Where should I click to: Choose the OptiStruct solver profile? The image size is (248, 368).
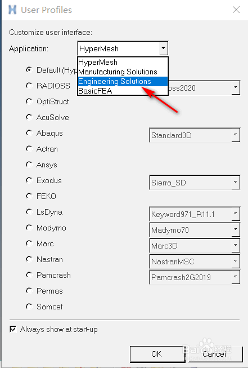[x=29, y=101]
